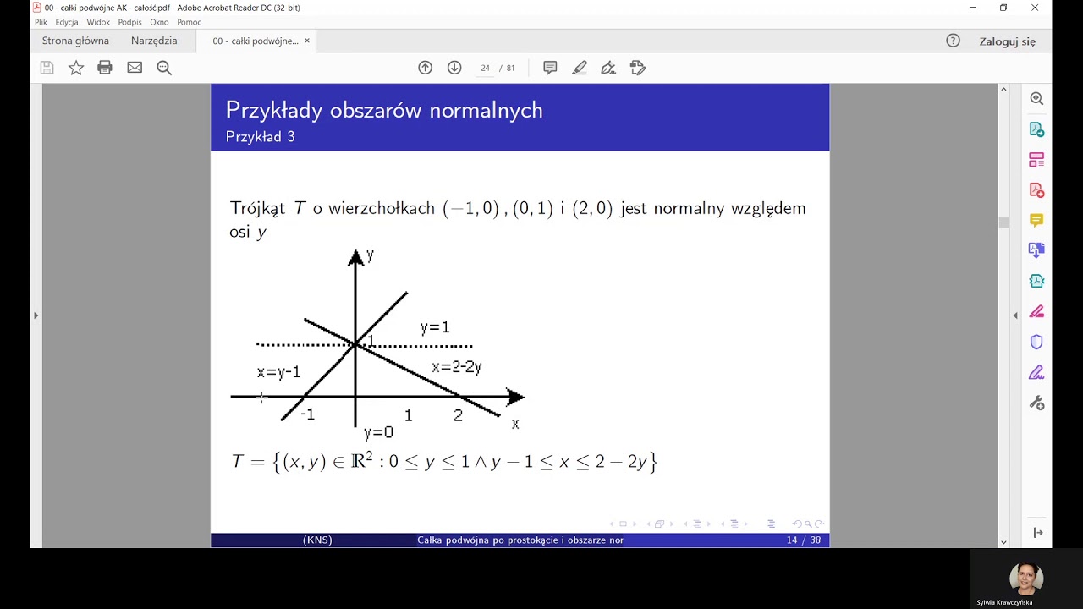
Task: Open the Podpis menu
Action: coord(130,23)
